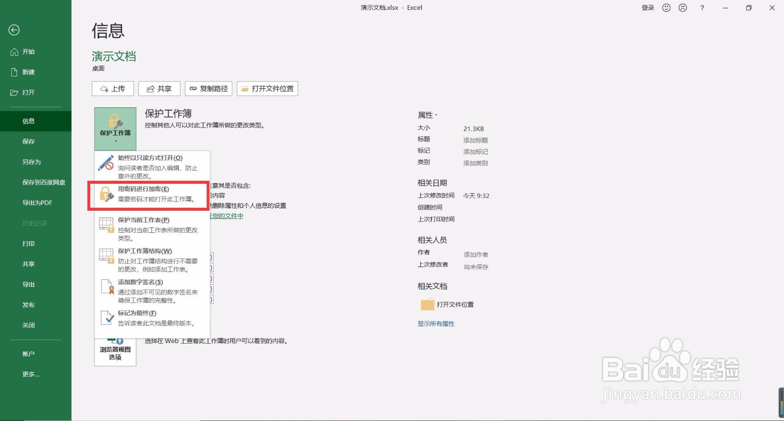Open the 另存为 page

point(31,162)
